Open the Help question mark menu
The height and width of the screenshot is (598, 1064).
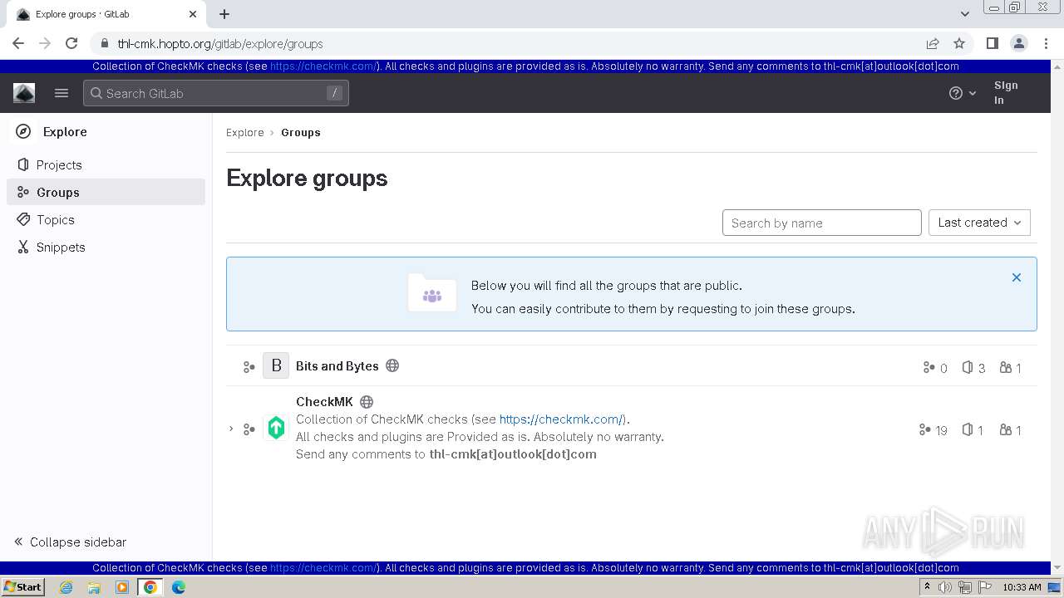(x=963, y=93)
